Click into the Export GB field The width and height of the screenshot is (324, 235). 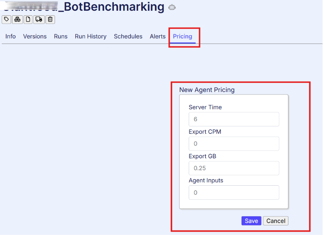point(234,168)
